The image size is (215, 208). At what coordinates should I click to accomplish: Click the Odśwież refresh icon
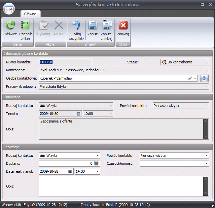pos(10,25)
